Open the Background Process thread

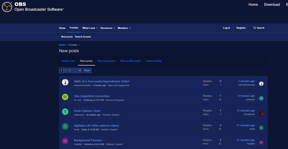click(88, 140)
